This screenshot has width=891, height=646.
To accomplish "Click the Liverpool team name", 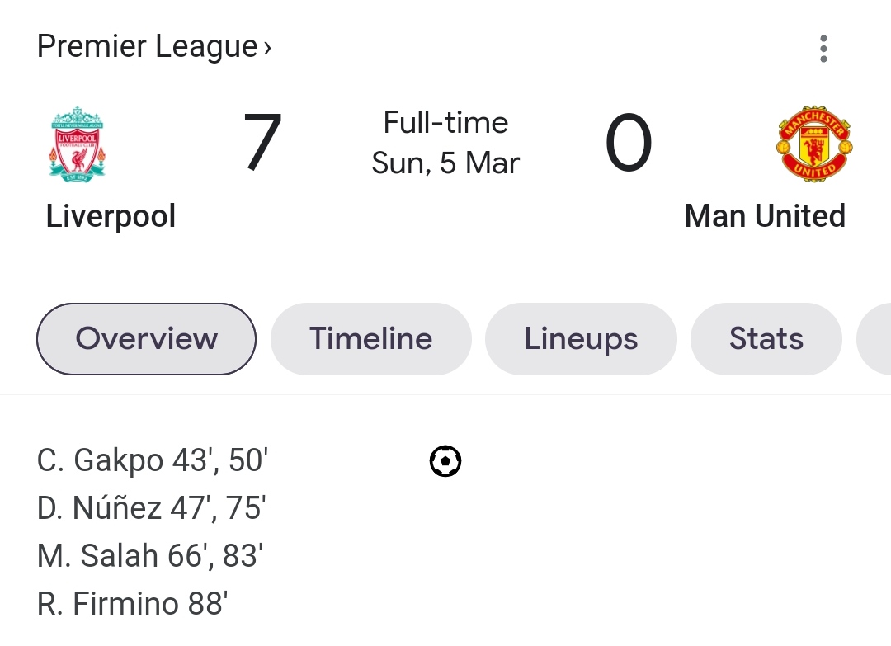I will click(x=111, y=216).
